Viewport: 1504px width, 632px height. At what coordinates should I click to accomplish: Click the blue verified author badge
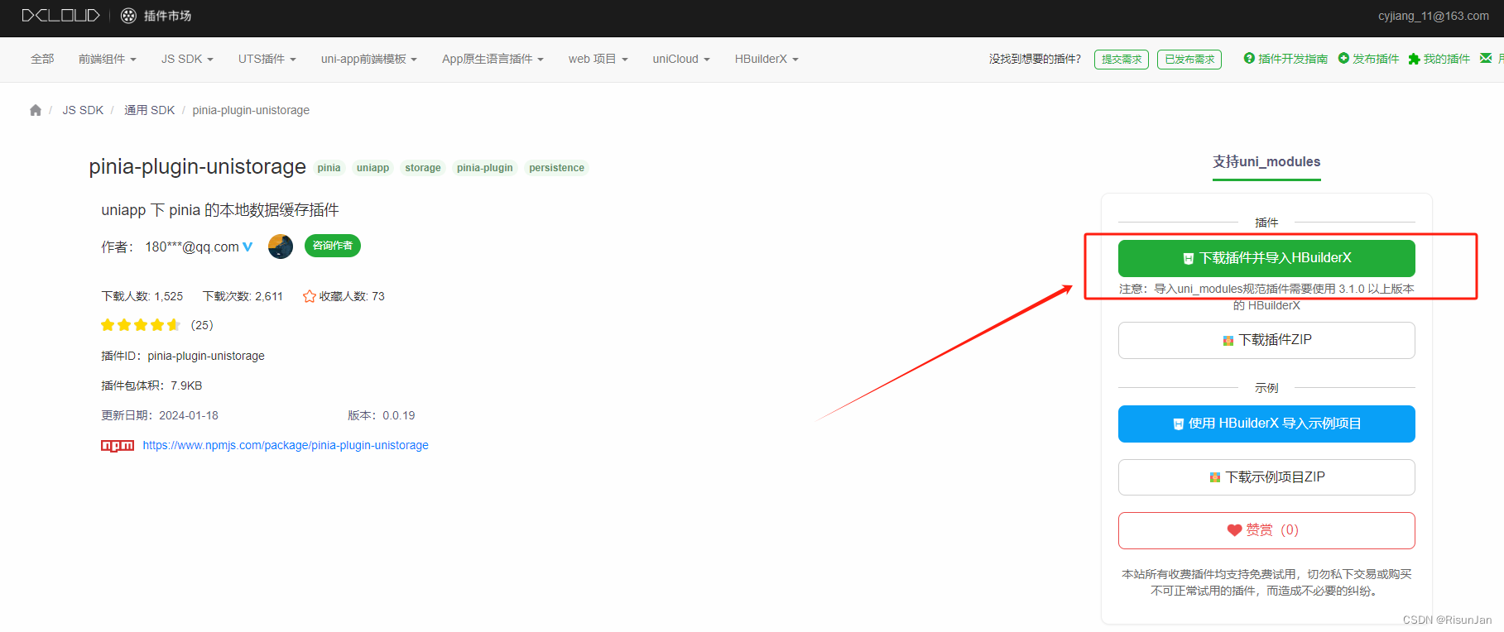(247, 247)
